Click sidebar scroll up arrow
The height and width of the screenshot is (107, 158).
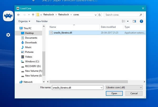[44, 26]
